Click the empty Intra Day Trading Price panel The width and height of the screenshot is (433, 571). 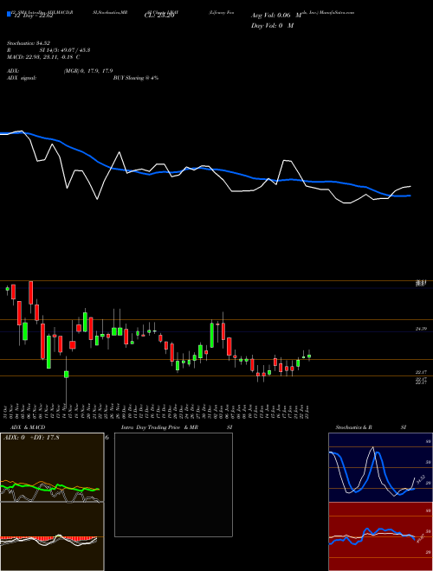pos(173,484)
